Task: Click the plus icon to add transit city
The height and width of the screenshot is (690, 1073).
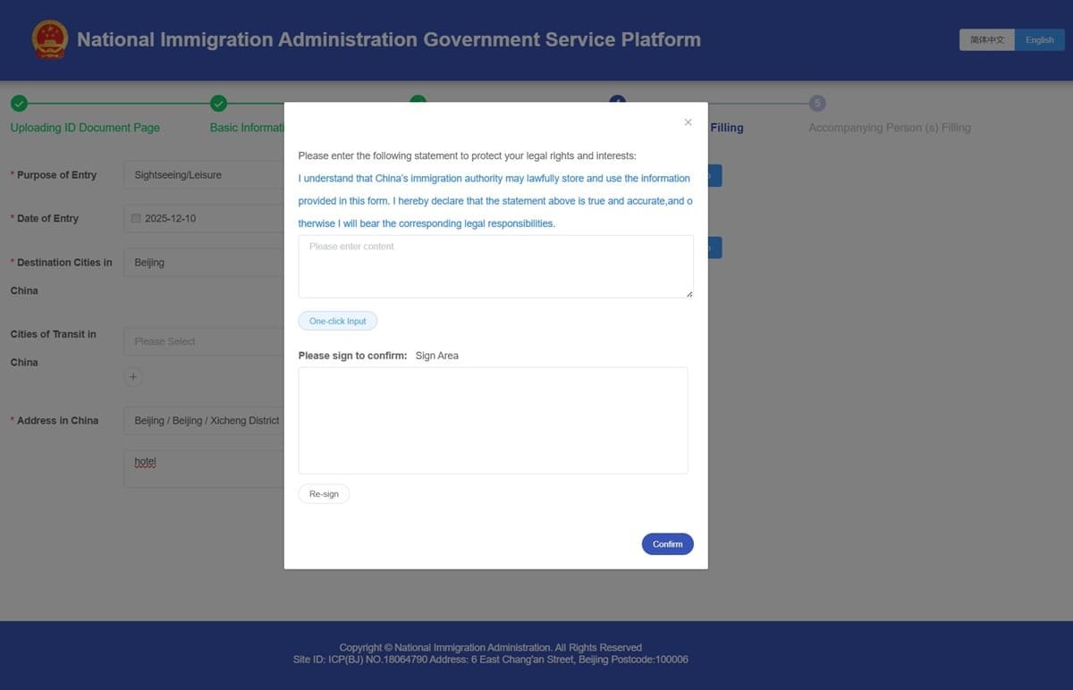Action: coord(131,375)
